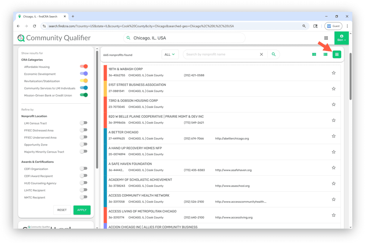Click phone number (312) 674-7066
Viewport: 367px width, 243px height.
(x=194, y=139)
